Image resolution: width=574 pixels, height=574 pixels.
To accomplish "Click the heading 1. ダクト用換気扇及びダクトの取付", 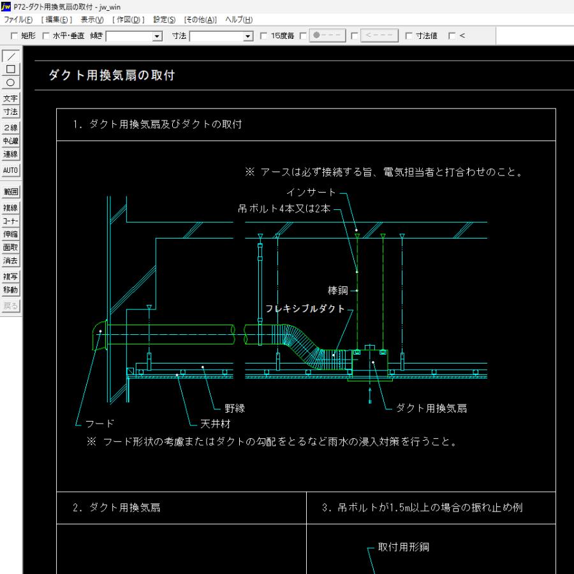I will (157, 124).
